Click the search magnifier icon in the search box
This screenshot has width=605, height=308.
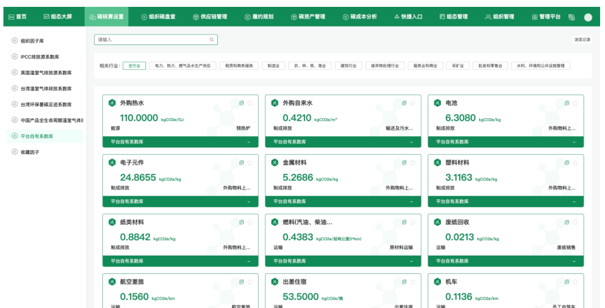click(211, 40)
